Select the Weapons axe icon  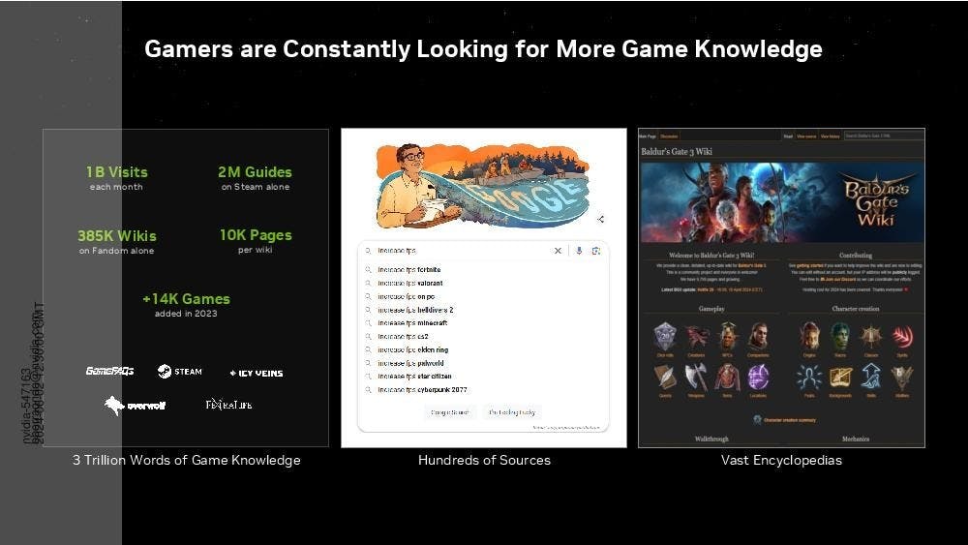696,377
